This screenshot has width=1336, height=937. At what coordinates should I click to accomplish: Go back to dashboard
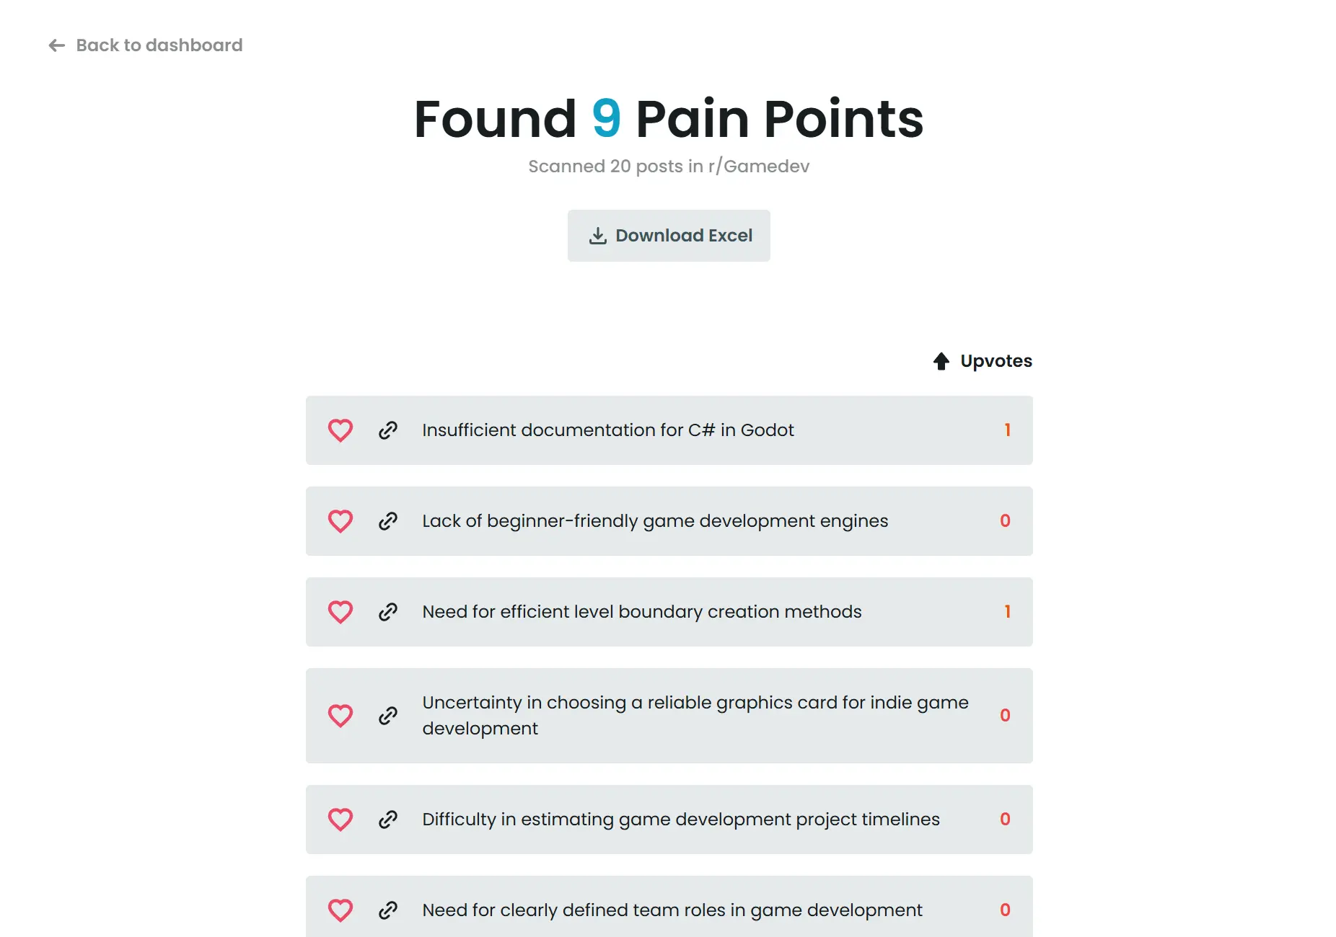159,45
